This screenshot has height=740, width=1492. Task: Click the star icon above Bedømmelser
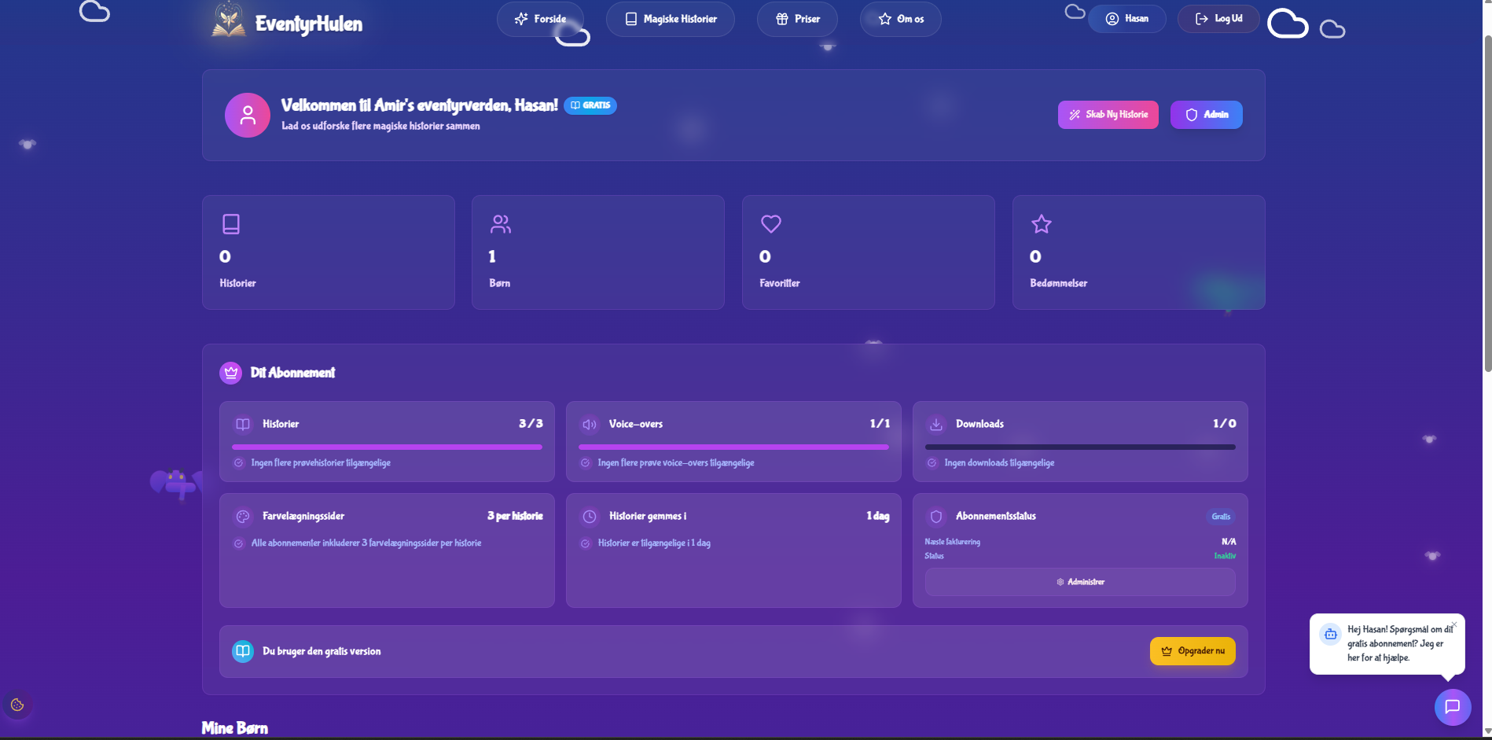[1041, 224]
